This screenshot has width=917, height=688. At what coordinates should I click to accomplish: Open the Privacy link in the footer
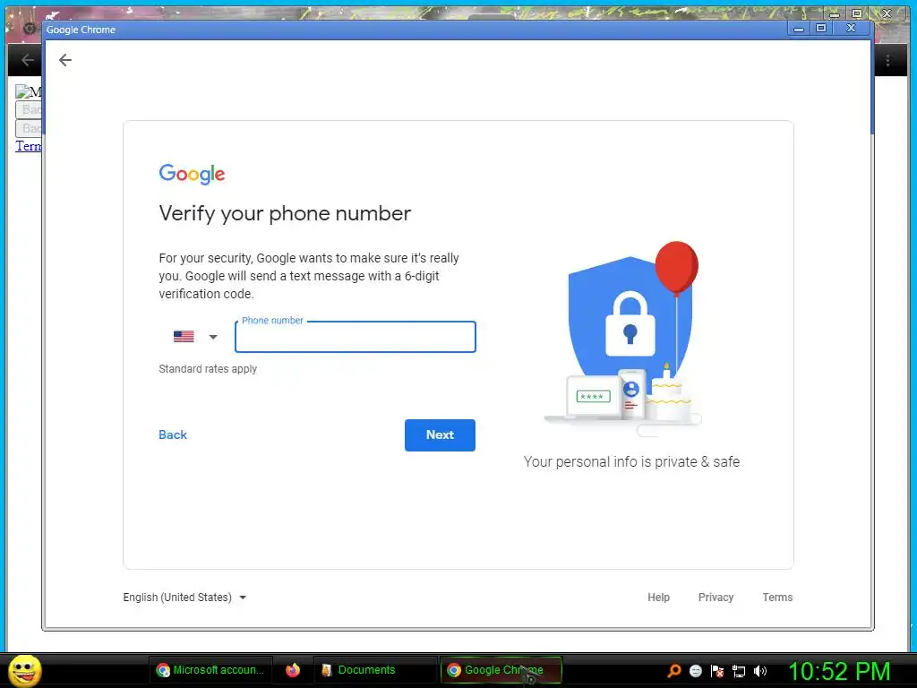[716, 598]
